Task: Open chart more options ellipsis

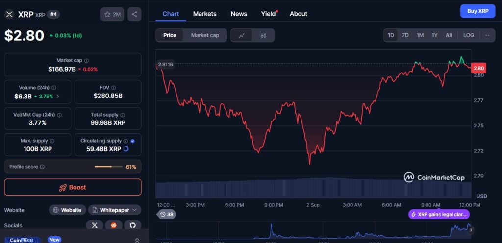Action: [x=488, y=35]
